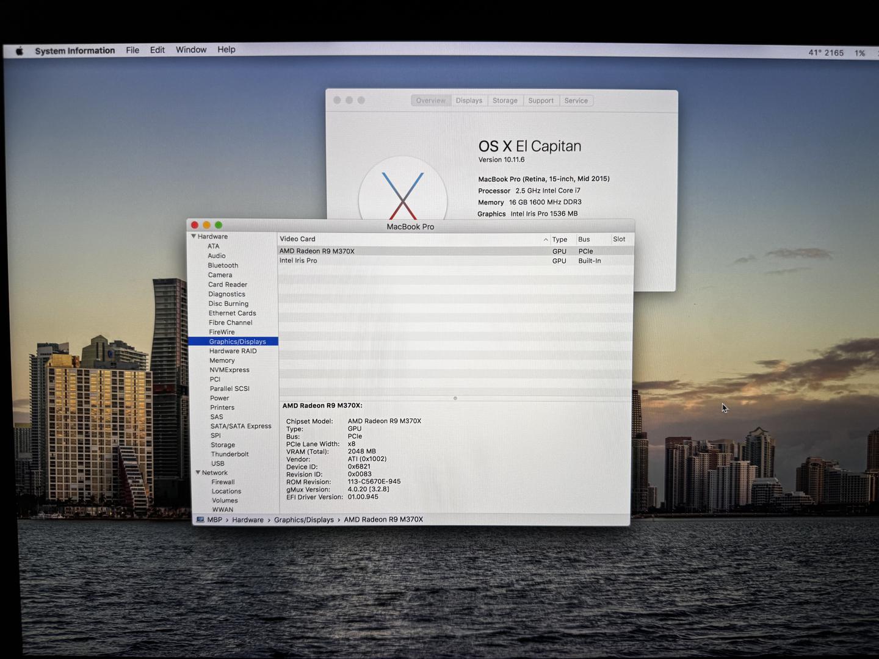The image size is (879, 659).
Task: Switch to Overview tab in About window
Action: pos(431,101)
